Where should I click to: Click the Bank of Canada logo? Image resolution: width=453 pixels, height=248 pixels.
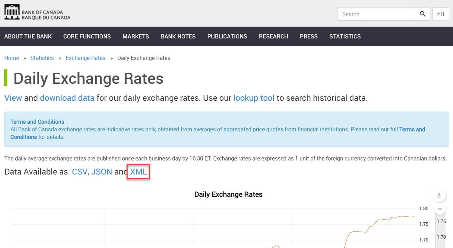pos(37,12)
